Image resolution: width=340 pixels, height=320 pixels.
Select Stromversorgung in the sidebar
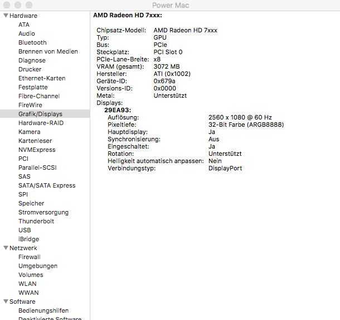[x=43, y=212]
